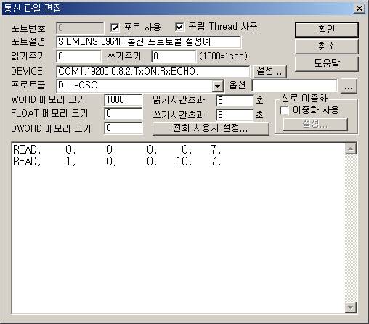Open 전화 사용시 설정... button
Image resolution: width=369 pixels, height=324 pixels.
[211, 128]
